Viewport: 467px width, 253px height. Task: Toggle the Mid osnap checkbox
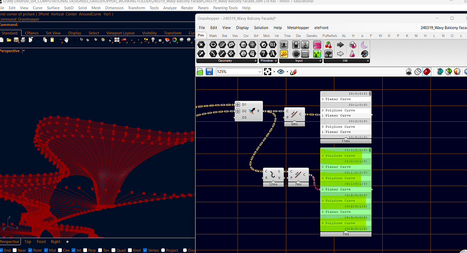point(46,250)
